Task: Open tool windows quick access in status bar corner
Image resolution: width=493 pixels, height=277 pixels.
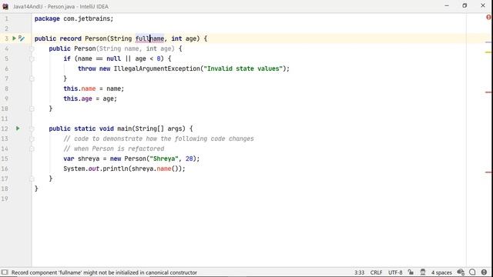Action: [x=5, y=272]
